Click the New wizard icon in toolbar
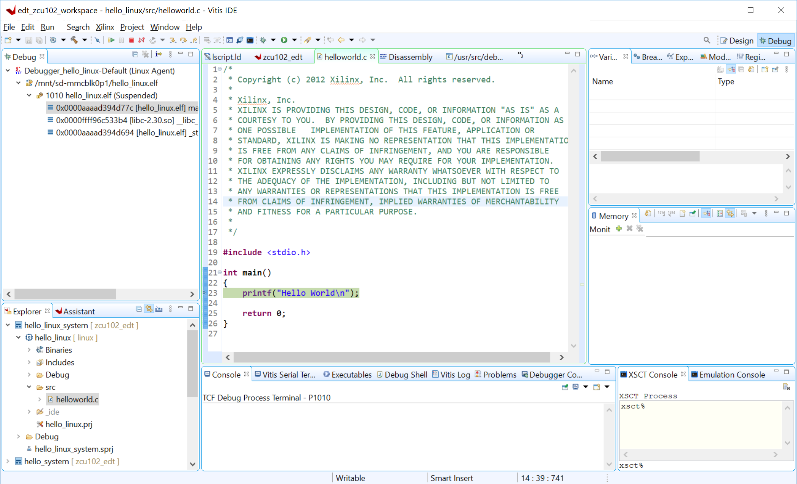This screenshot has height=484, width=797. pyautogui.click(x=8, y=40)
